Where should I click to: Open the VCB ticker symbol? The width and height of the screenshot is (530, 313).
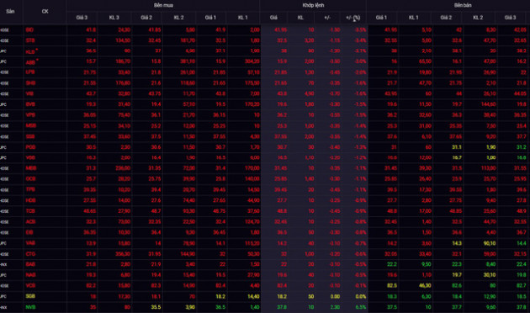(x=30, y=285)
